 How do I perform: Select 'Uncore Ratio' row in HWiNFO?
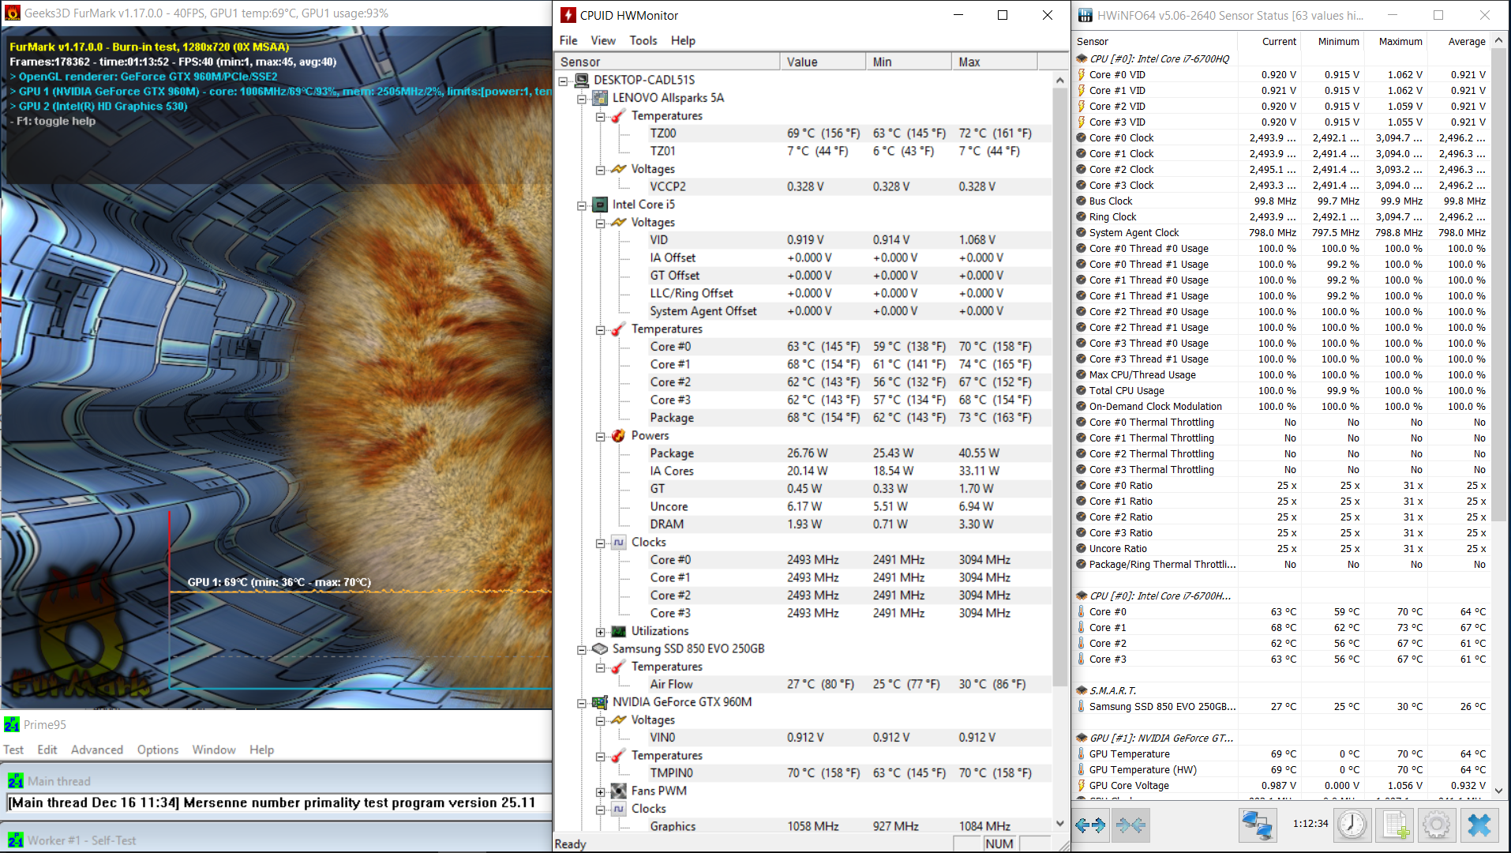[x=1282, y=548]
